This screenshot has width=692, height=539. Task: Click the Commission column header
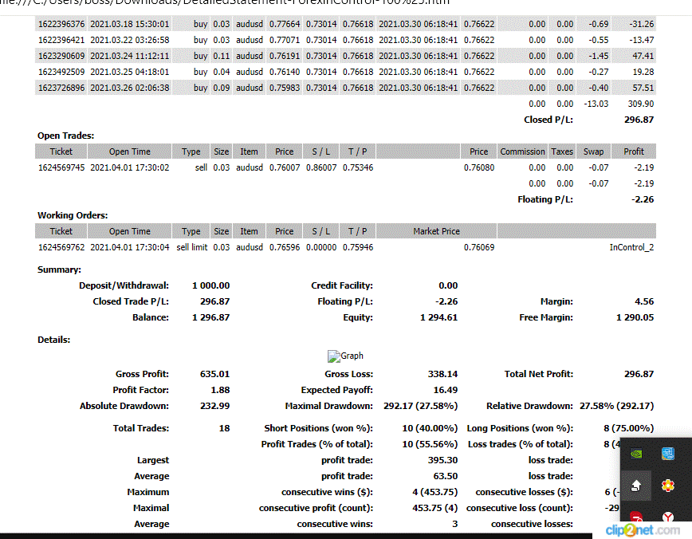coord(522,151)
